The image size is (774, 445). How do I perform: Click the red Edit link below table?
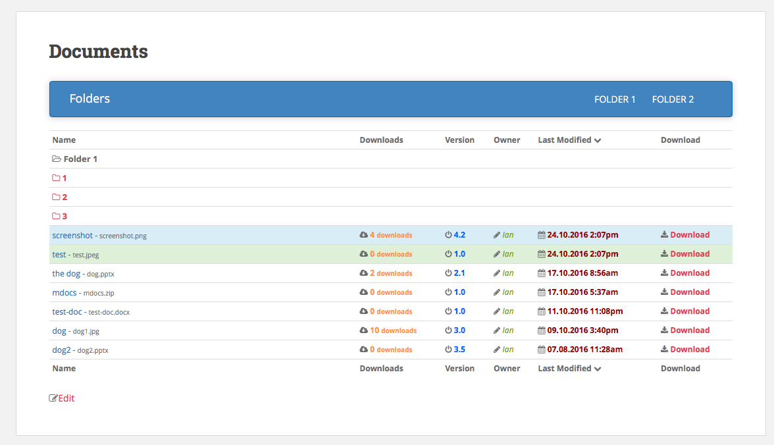[66, 398]
